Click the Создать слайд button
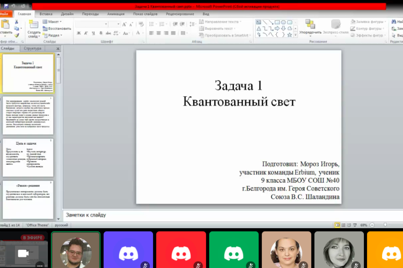This screenshot has width=403, height=268. click(x=34, y=24)
